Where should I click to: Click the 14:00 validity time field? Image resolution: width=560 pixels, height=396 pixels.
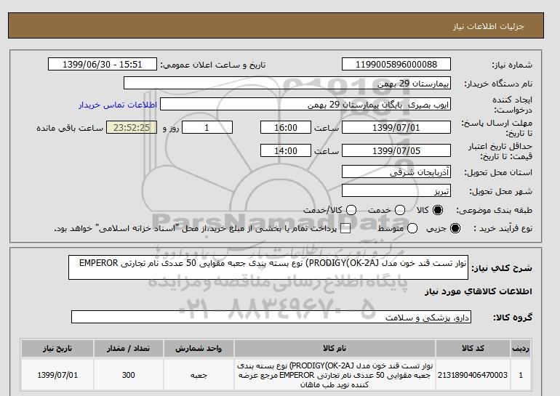click(286, 150)
